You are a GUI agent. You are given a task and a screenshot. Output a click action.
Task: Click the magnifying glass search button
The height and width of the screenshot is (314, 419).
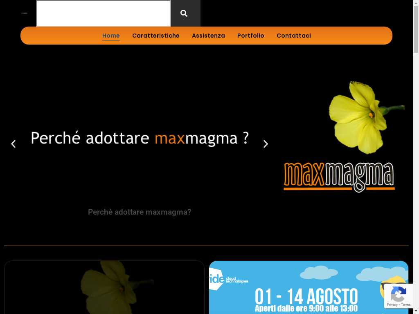(184, 13)
